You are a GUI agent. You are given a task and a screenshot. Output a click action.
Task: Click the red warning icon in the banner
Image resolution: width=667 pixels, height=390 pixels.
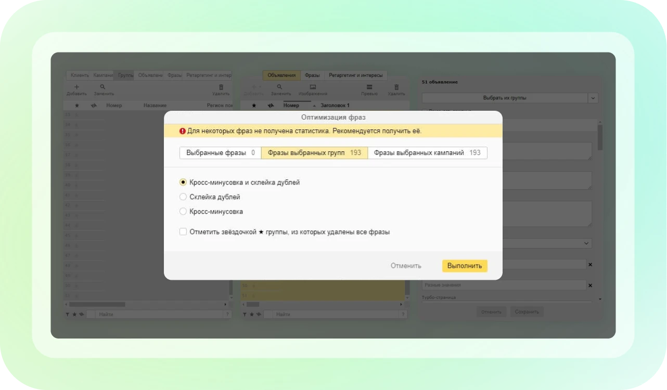183,131
